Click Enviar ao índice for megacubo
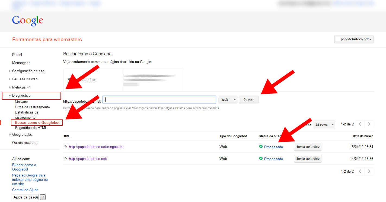This screenshot has width=386, height=202. [308, 147]
